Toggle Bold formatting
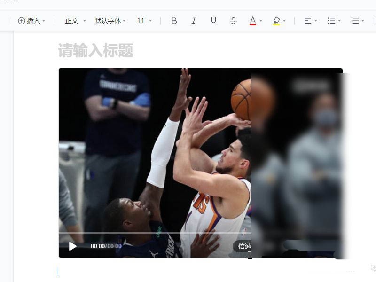The image size is (376, 282). 174,21
